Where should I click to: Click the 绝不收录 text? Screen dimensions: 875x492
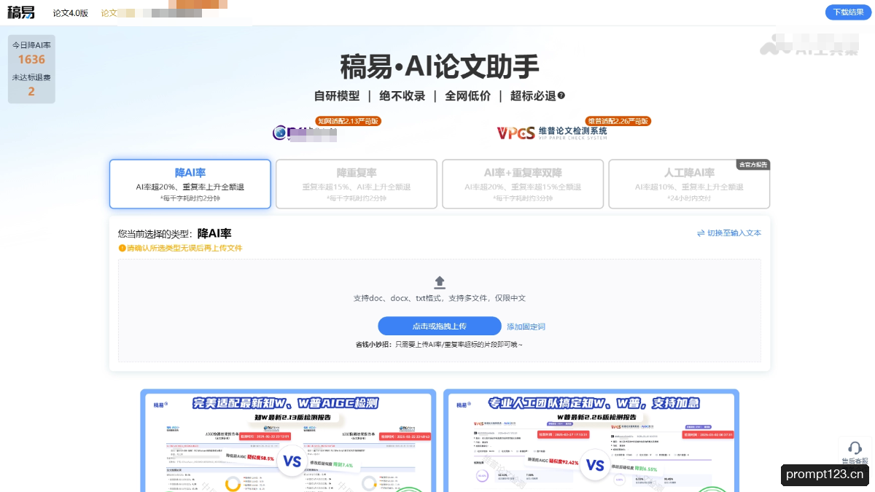pyautogui.click(x=402, y=95)
